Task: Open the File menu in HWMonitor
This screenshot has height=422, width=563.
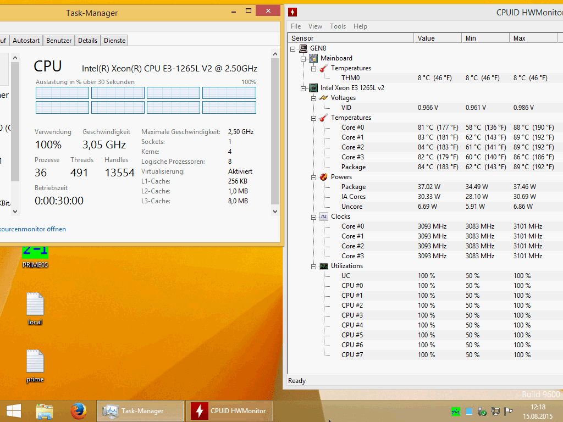Action: coord(296,26)
